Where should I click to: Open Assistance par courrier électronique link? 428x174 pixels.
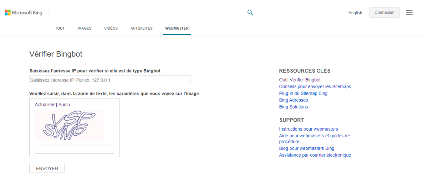(315, 155)
